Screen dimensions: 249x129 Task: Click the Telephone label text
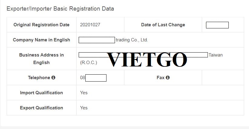39,78
